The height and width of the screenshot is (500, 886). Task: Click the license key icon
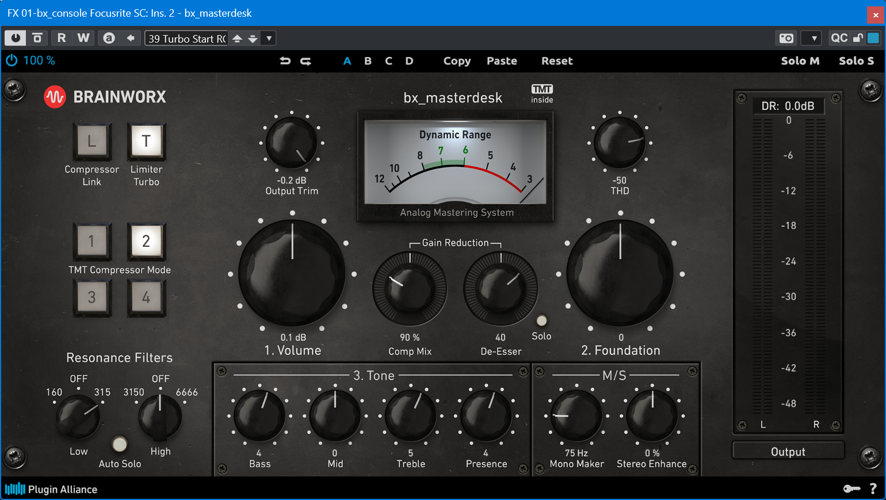pyautogui.click(x=851, y=488)
